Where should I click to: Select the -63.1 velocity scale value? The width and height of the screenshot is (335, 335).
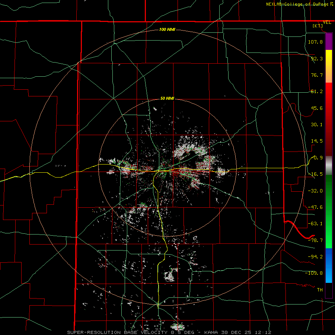click(315, 224)
